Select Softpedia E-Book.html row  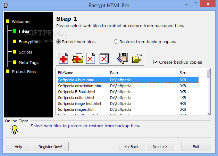coord(128,92)
